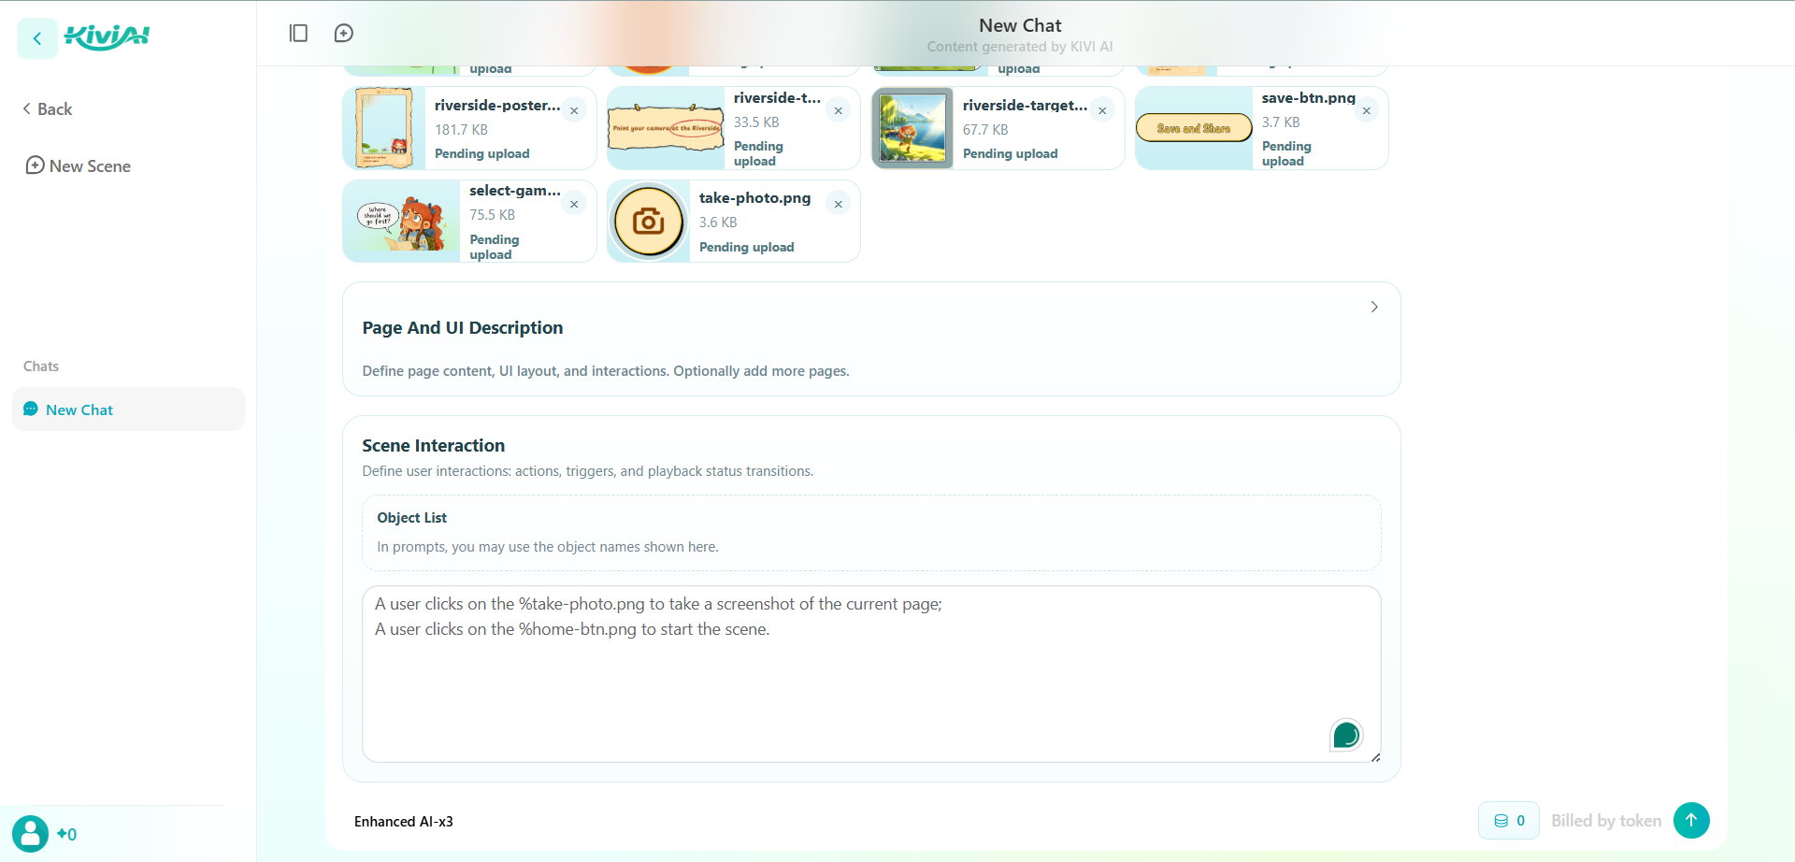Click inside the scene interaction text area
The height and width of the screenshot is (862, 1795).
[x=871, y=674]
